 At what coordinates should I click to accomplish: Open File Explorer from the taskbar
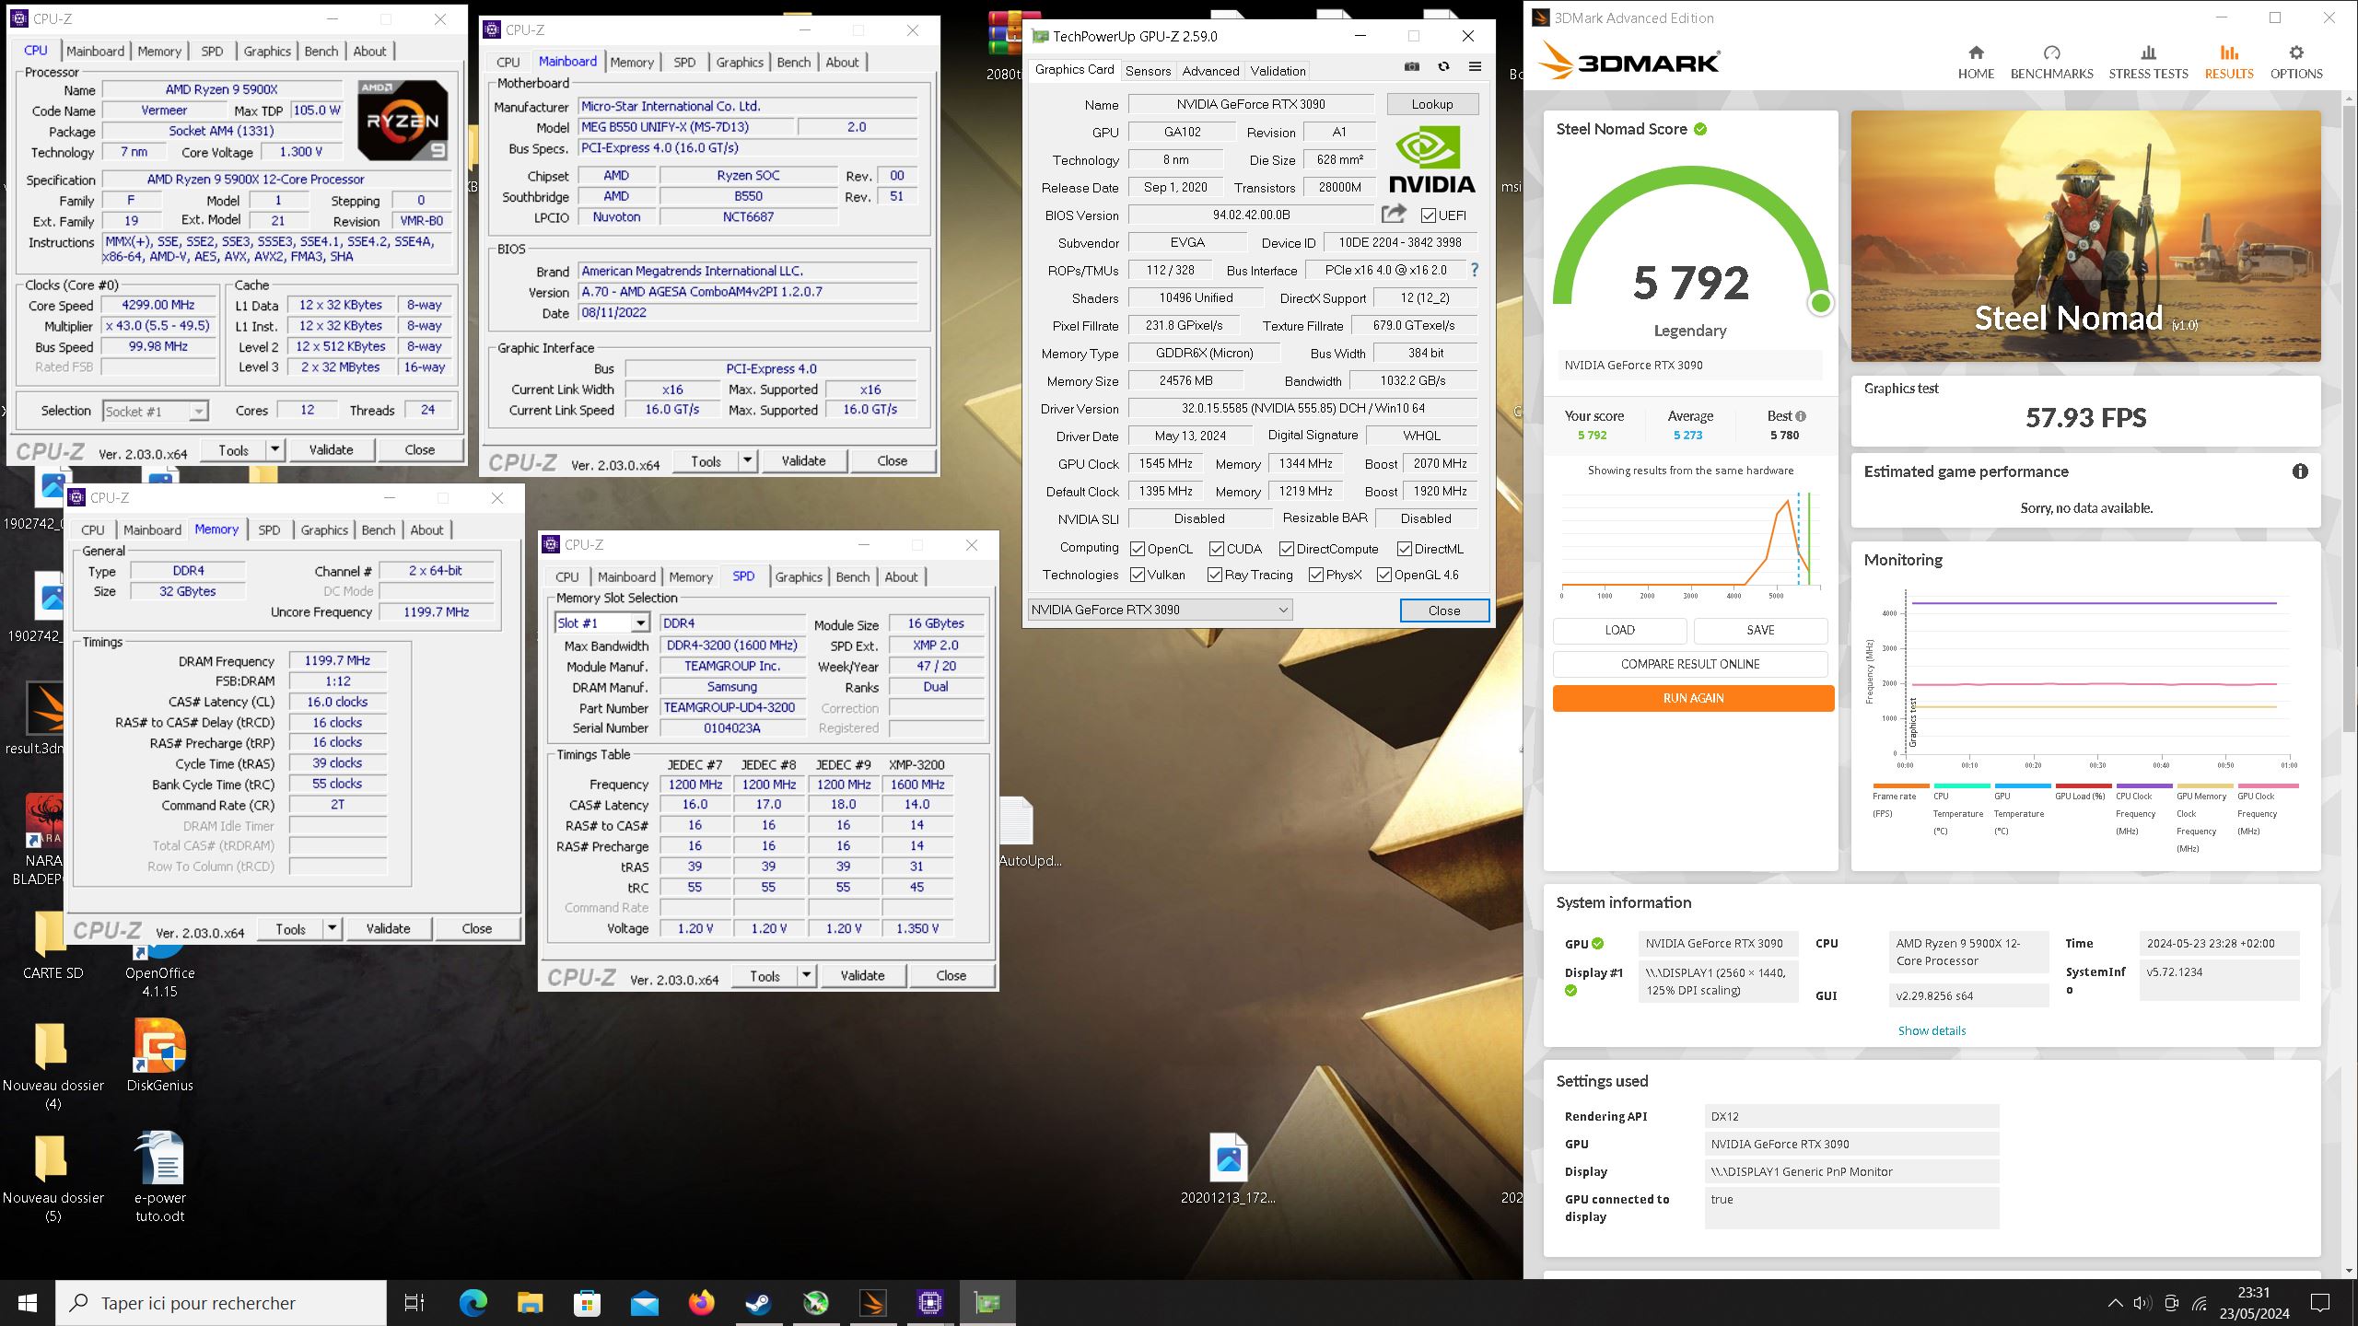click(x=531, y=1303)
